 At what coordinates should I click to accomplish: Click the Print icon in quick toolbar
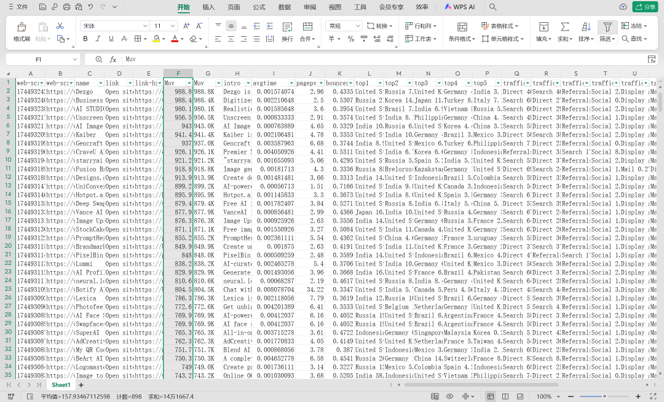[x=66, y=7]
